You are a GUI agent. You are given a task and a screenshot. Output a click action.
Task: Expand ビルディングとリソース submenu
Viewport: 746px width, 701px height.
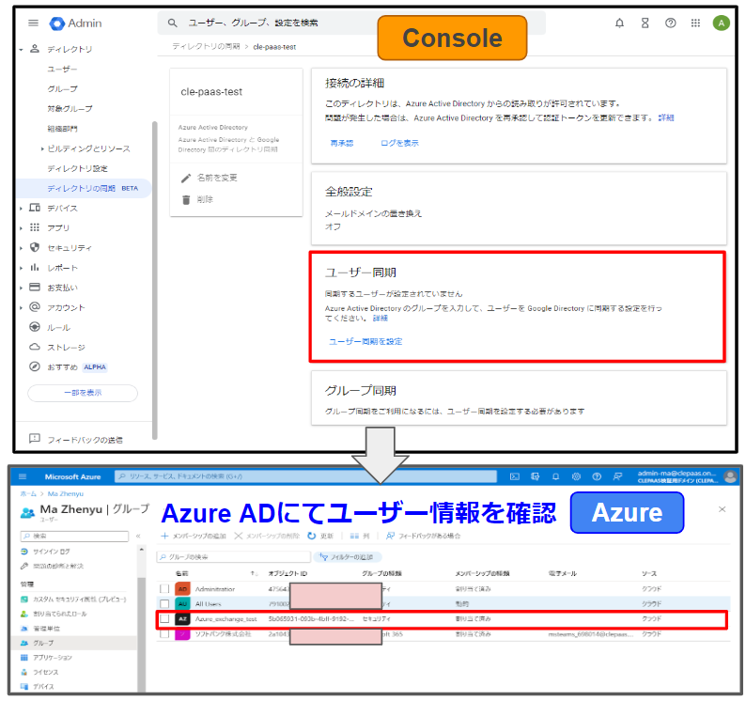pyautogui.click(x=42, y=149)
